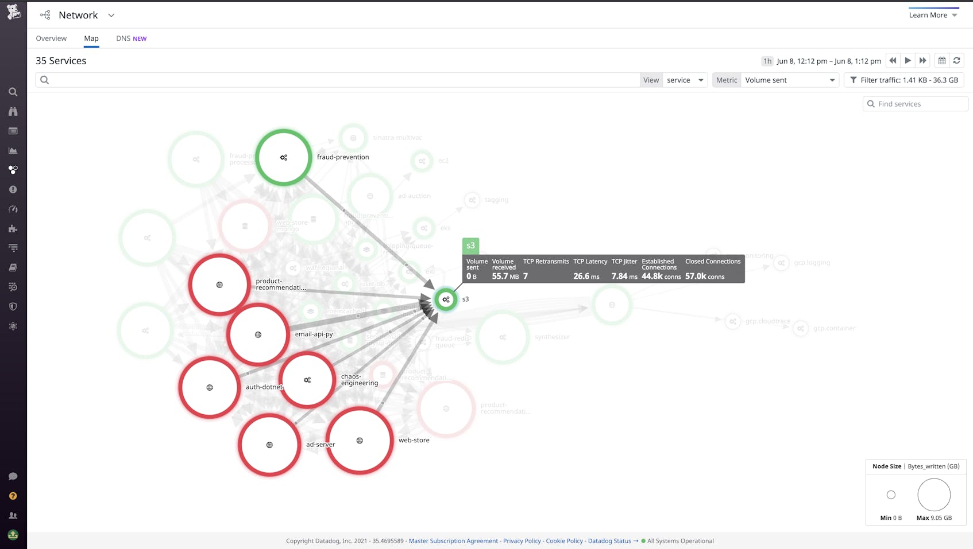
Task: Open the puzzle-piece Integrations icon
Action: [13, 228]
